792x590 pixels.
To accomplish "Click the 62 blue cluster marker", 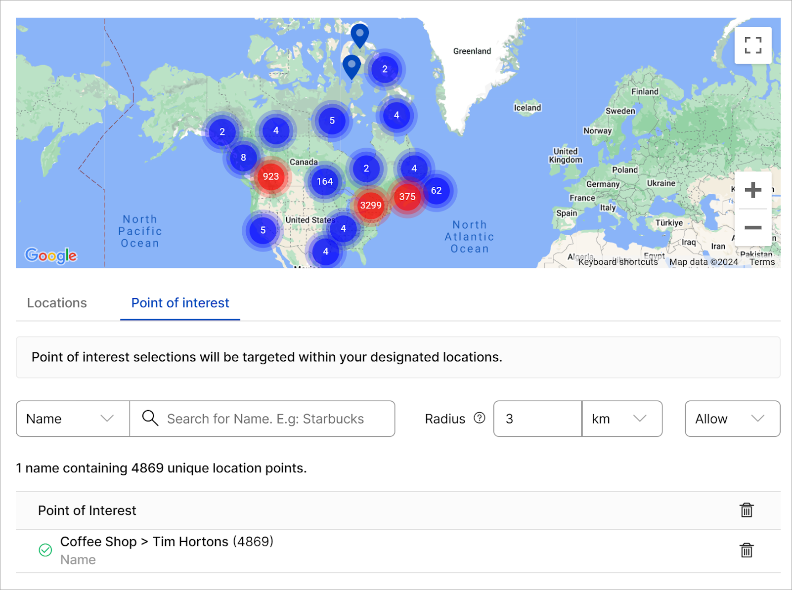I will [436, 190].
